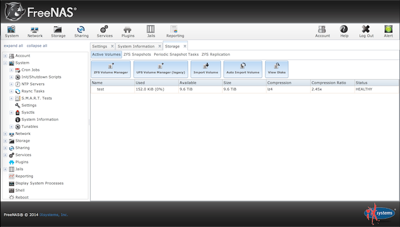Collapse the System tree node

5,63
